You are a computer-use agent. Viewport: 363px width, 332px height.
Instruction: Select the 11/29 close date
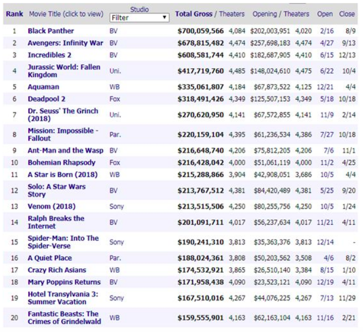347,298
